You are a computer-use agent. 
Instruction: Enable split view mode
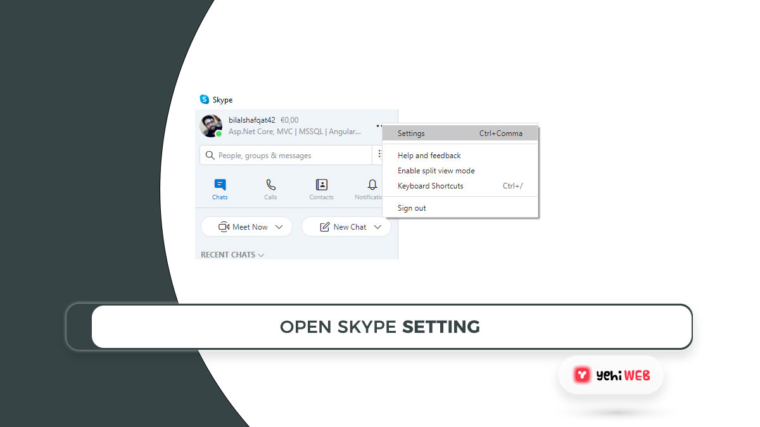click(436, 170)
